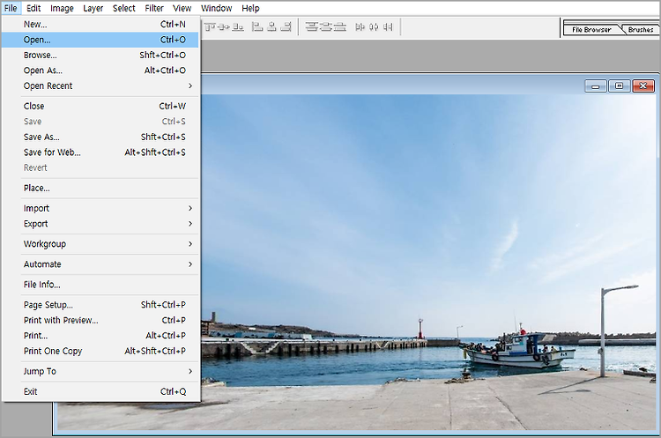661x438 pixels.
Task: Switch to the Brushes tab
Action: click(641, 29)
